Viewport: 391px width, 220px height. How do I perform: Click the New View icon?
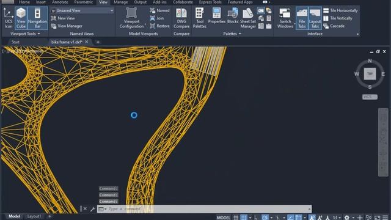pos(53,18)
